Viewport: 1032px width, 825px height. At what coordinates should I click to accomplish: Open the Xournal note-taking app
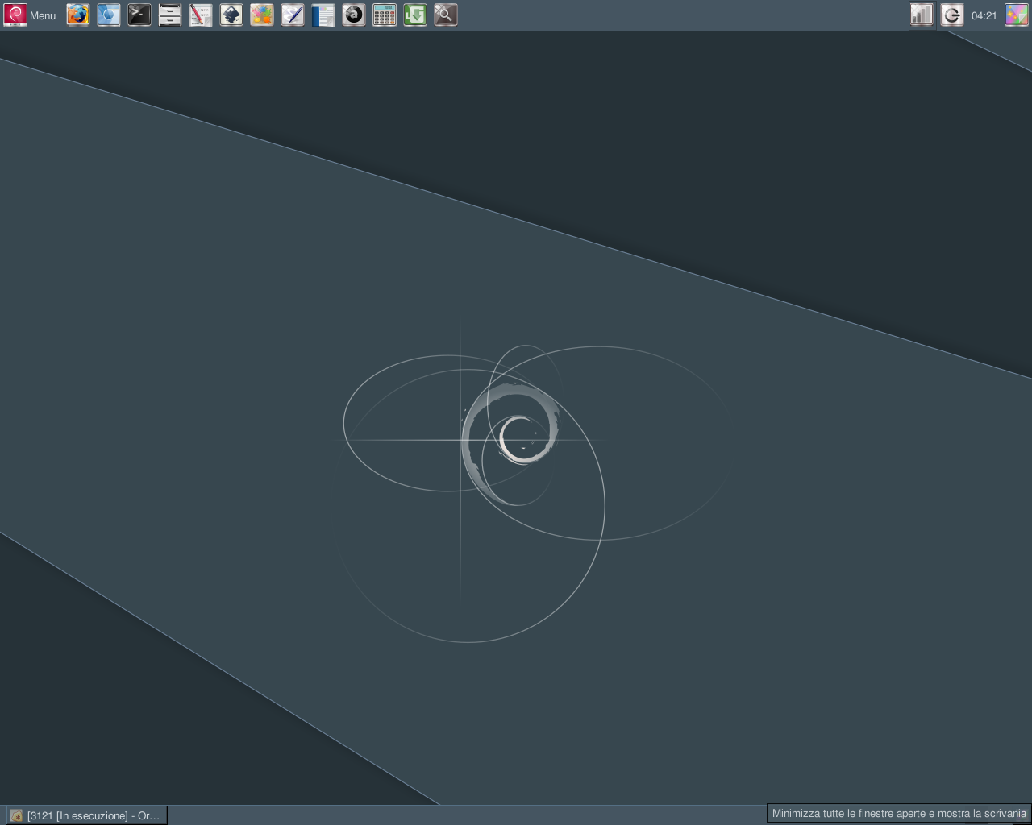click(x=292, y=15)
